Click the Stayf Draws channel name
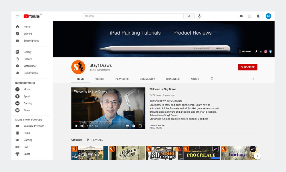 pos(100,65)
